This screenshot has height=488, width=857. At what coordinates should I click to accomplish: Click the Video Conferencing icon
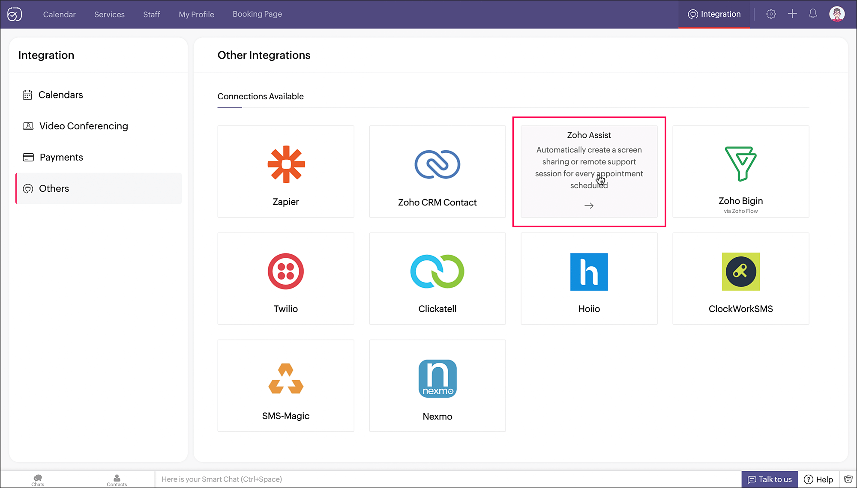(x=28, y=126)
